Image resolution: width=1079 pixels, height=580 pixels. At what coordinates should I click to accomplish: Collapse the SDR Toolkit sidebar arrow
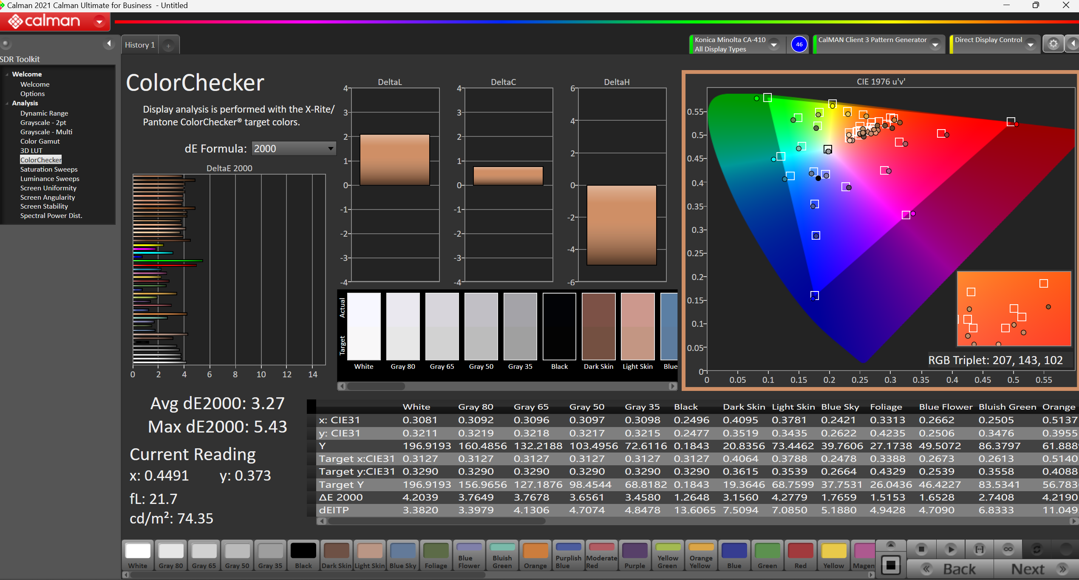pos(109,43)
